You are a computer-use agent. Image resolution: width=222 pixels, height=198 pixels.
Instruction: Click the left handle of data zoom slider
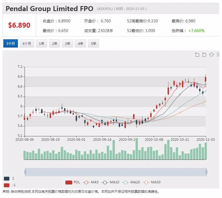point(25,172)
